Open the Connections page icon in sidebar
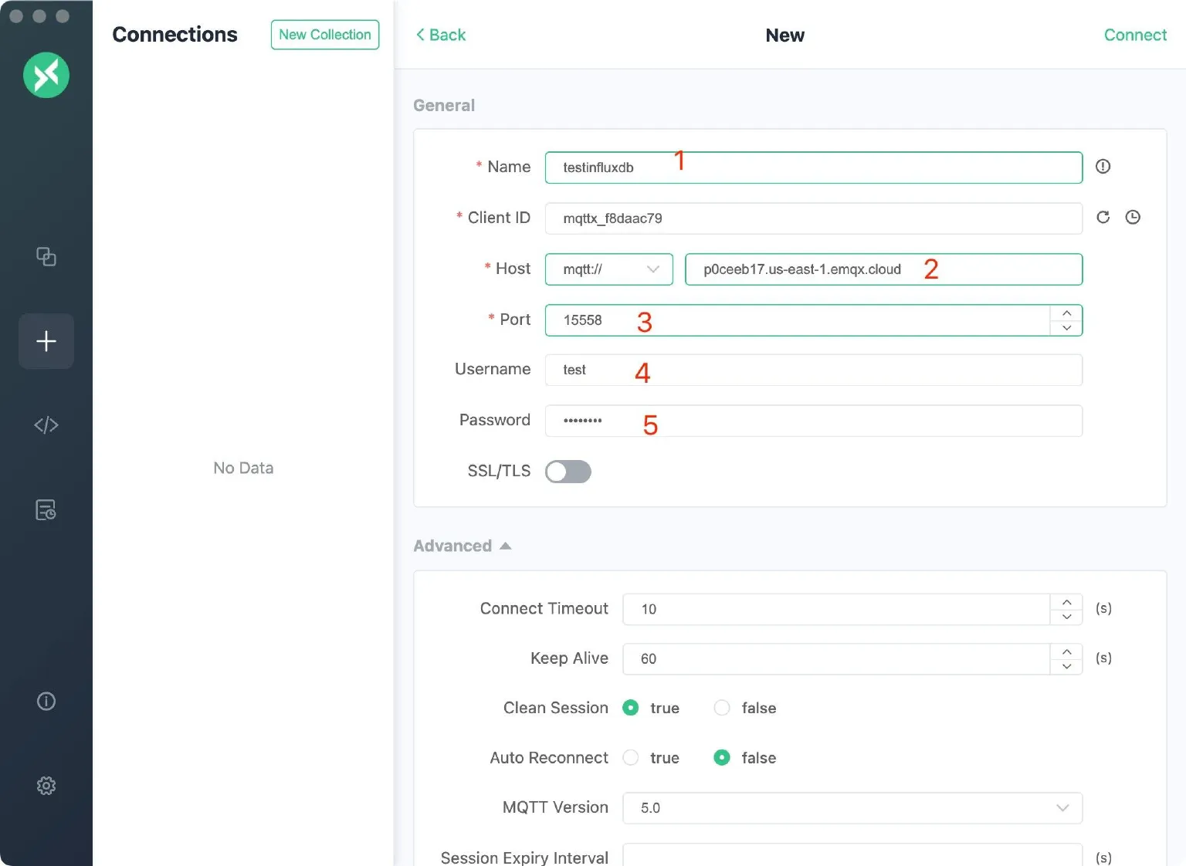 tap(46, 256)
